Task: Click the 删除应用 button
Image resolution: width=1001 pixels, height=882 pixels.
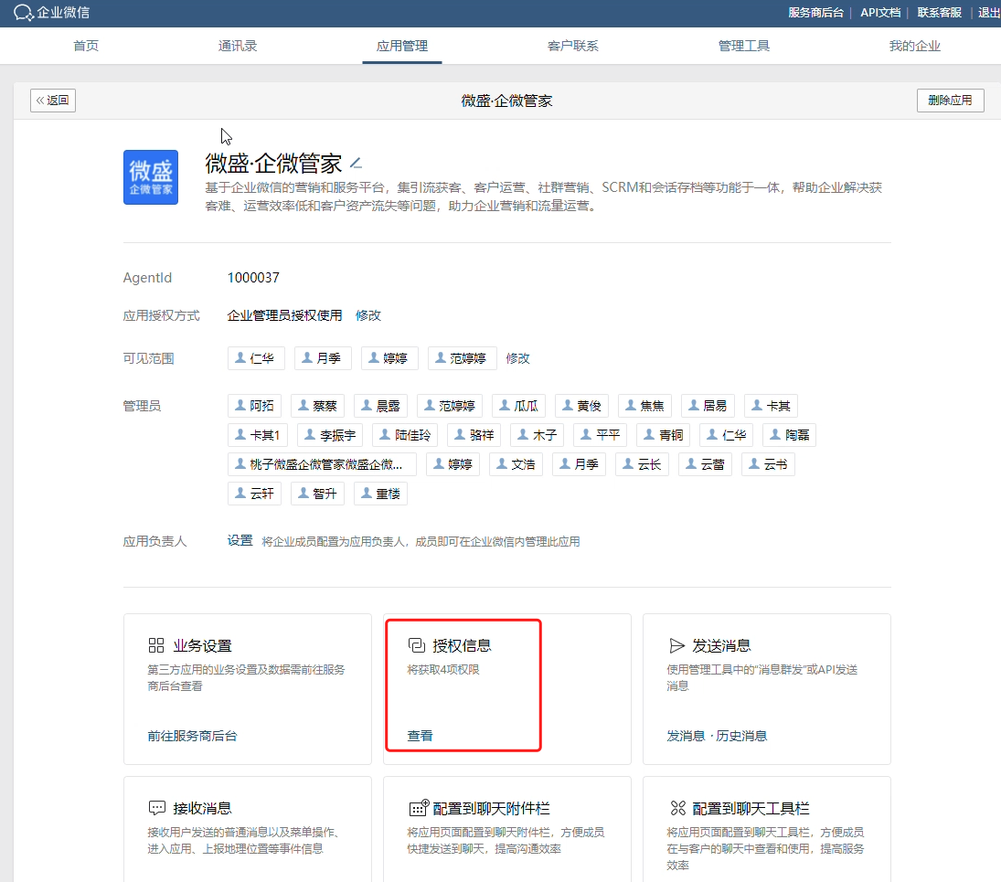Action: point(951,101)
